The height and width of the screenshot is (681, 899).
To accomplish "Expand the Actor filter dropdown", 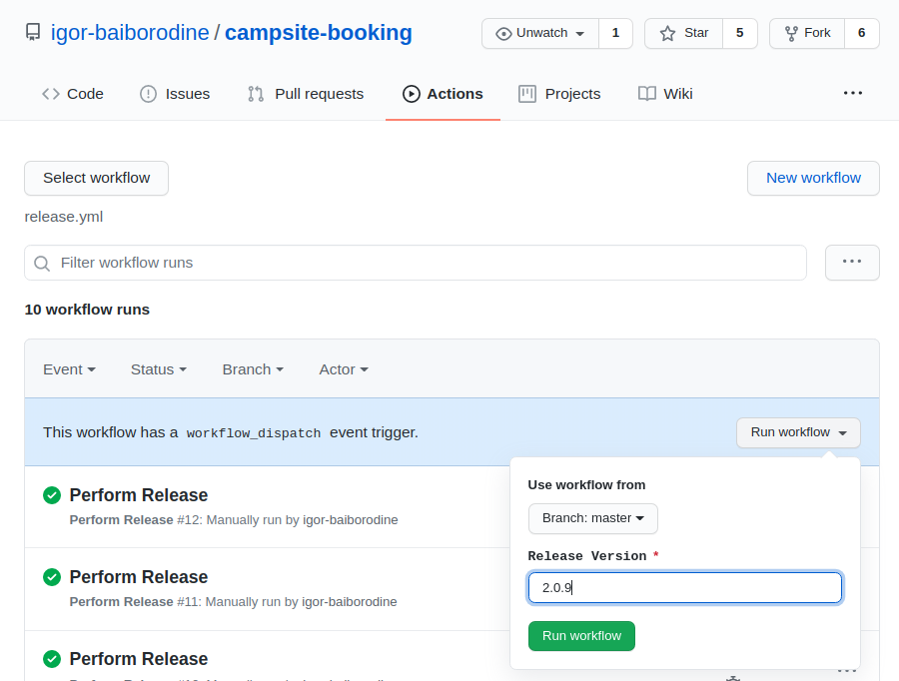I will point(344,369).
